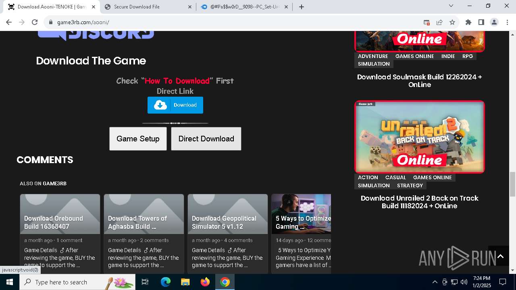Open 4 comments link on Geopolitical card
This screenshot has width=516, height=290.
tap(238, 240)
